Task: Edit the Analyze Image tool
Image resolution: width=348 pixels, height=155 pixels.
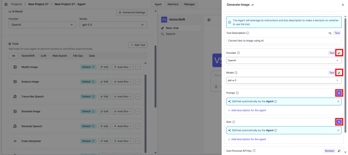Action: (x=104, y=82)
